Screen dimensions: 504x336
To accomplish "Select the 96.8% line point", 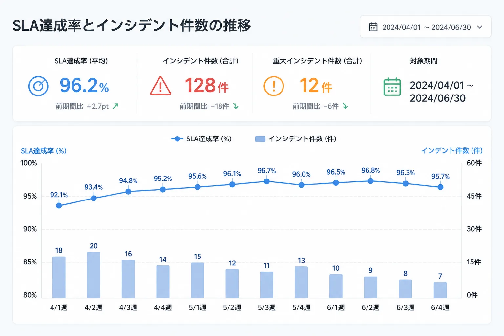I will pyautogui.click(x=370, y=181).
